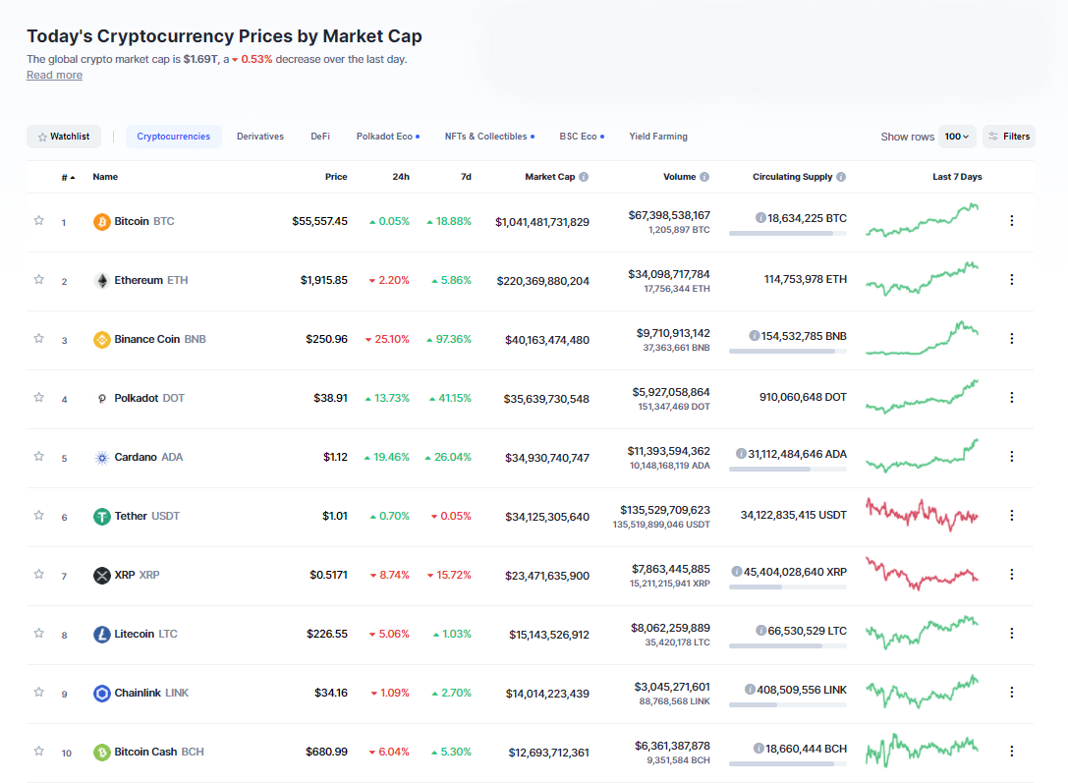
Task: Click the Watchlist button
Action: [x=64, y=137]
